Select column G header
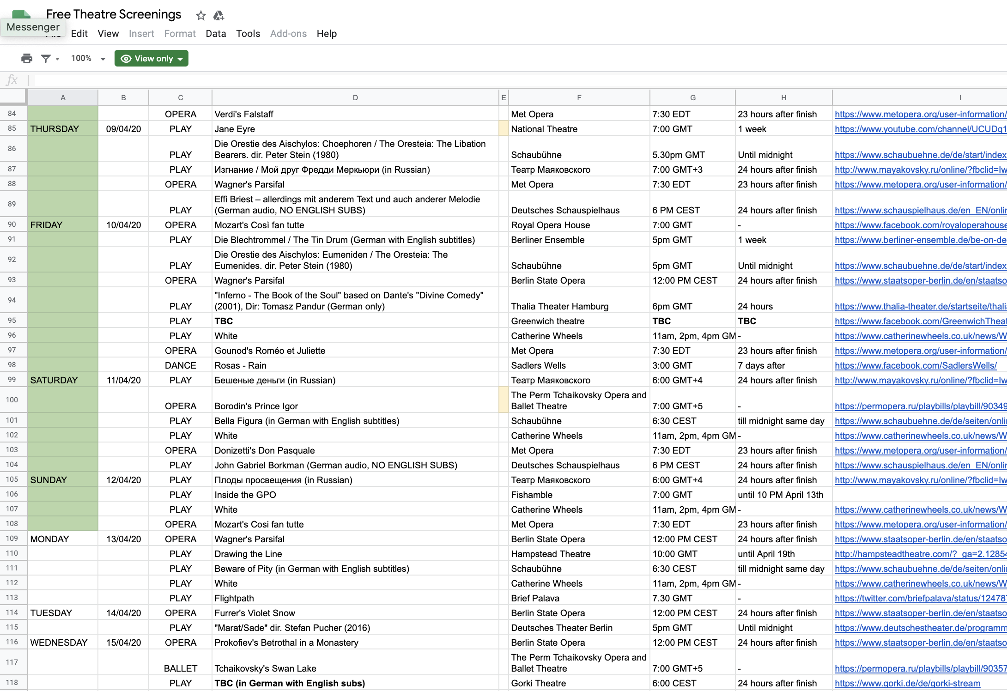1007x691 pixels. click(692, 97)
